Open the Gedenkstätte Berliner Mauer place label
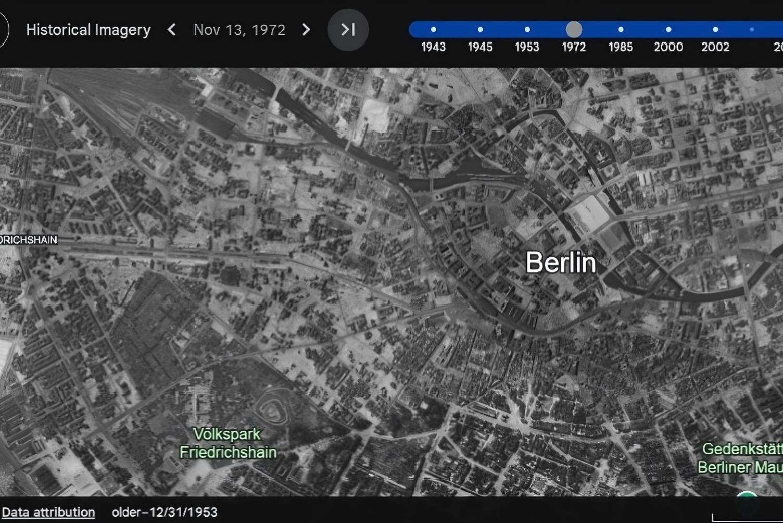This screenshot has height=523, width=783. (x=740, y=458)
